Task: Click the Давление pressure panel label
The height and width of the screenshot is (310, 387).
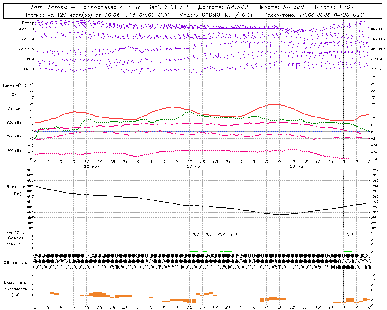Action: (x=16, y=187)
